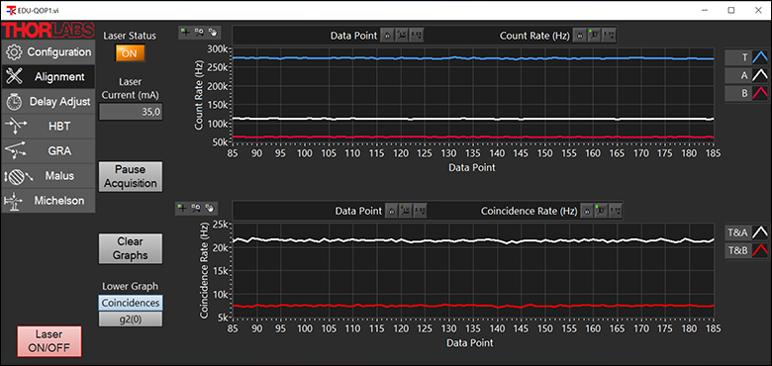Select Coincidences for the lower graph
This screenshot has height=366, width=772.
[x=131, y=303]
